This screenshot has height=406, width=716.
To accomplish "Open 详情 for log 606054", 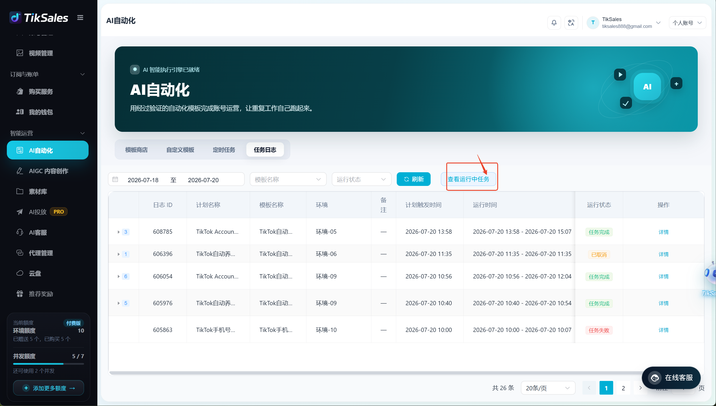I will [x=663, y=276].
